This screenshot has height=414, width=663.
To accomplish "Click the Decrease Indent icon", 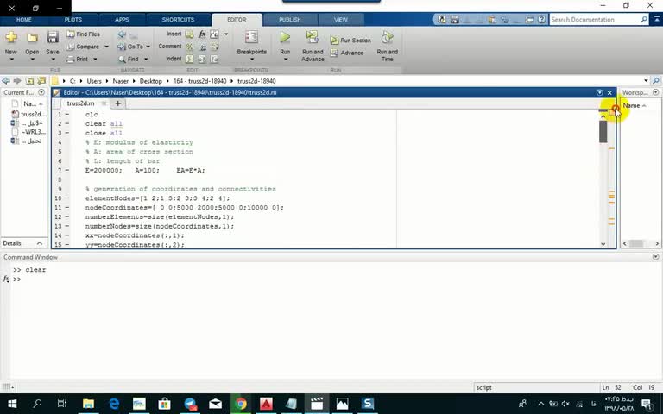I will [x=214, y=60].
